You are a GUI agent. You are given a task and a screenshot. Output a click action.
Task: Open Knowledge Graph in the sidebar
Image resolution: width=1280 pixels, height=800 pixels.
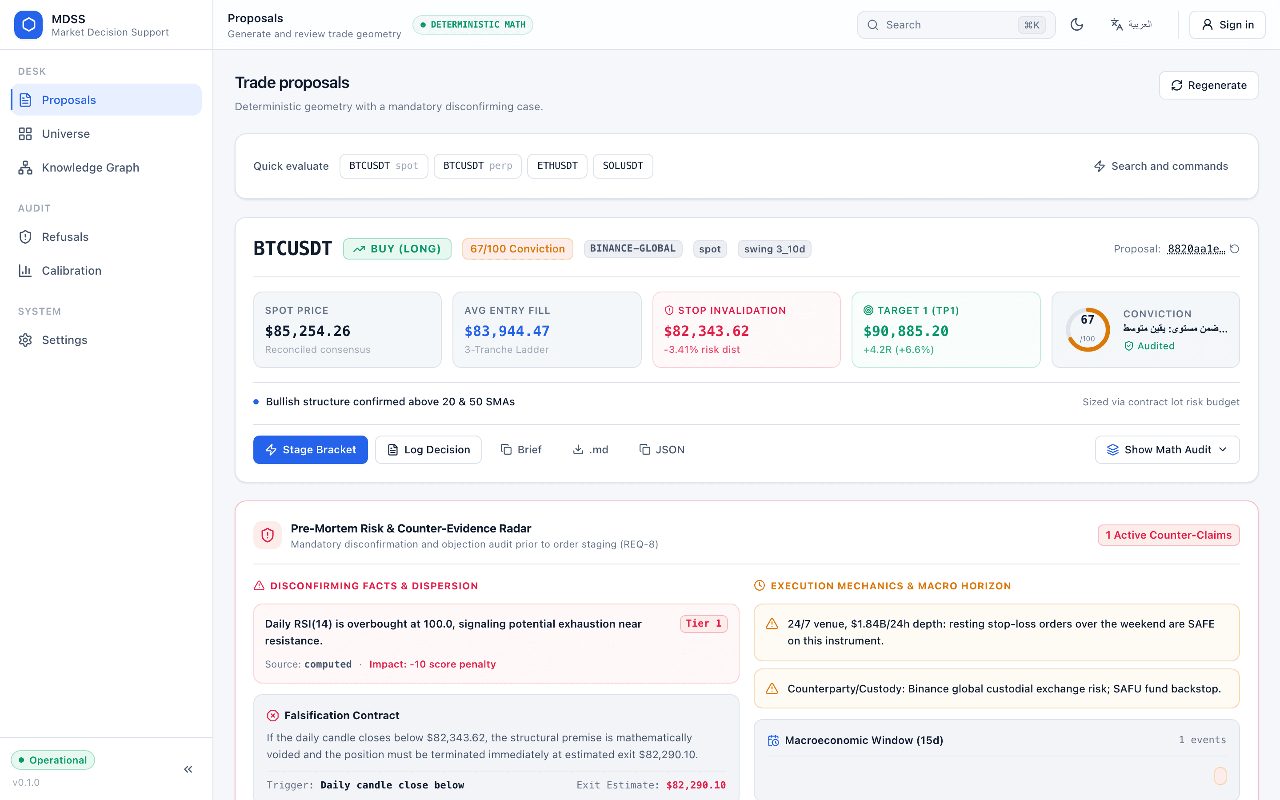(106, 167)
